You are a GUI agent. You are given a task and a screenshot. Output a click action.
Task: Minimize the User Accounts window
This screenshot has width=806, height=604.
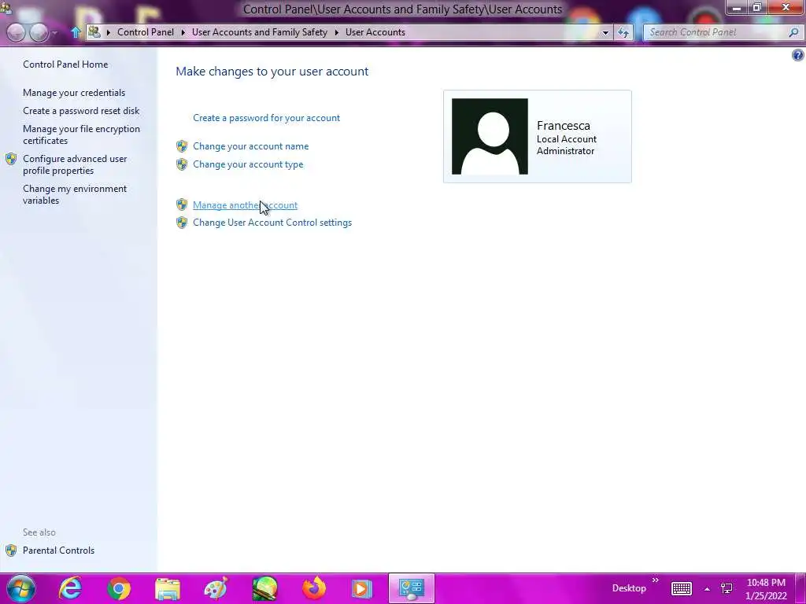coord(737,8)
